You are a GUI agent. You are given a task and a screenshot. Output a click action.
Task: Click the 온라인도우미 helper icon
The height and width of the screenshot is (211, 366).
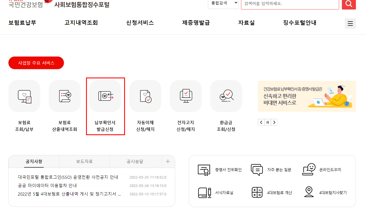pyautogui.click(x=309, y=170)
